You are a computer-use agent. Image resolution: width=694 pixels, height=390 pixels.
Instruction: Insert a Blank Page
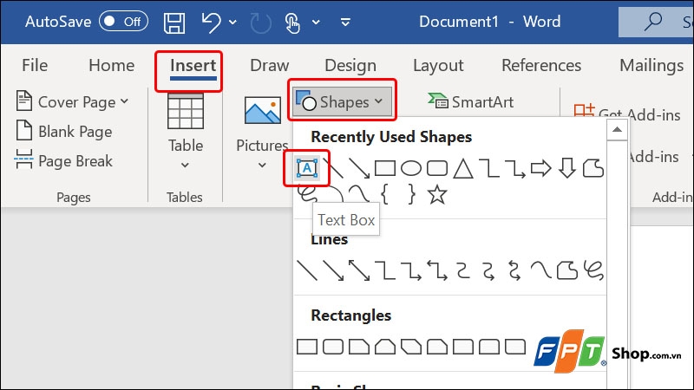tap(64, 132)
